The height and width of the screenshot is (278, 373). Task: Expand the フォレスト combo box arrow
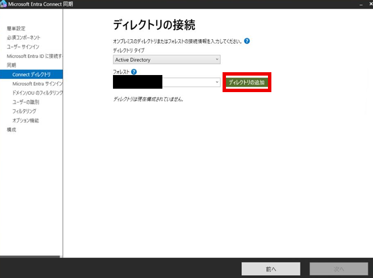click(217, 82)
